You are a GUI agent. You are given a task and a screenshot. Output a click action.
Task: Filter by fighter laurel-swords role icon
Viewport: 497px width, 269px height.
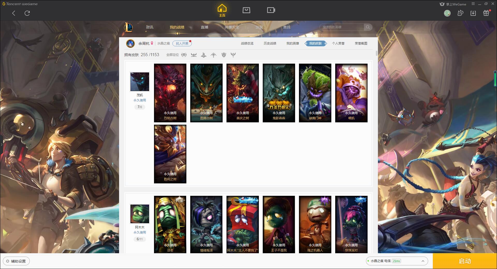(x=184, y=55)
